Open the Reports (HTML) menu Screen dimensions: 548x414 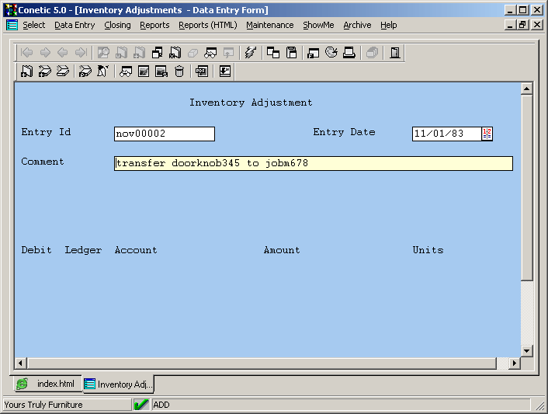[x=207, y=25]
